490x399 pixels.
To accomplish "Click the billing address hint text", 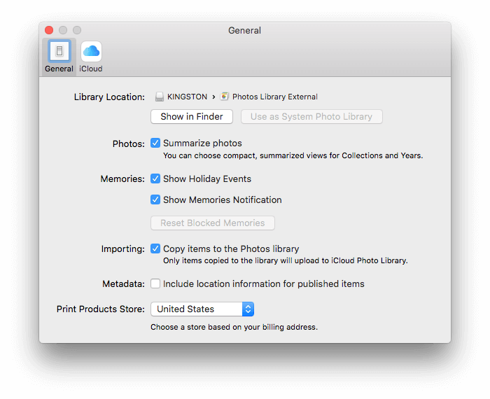I will tap(234, 327).
